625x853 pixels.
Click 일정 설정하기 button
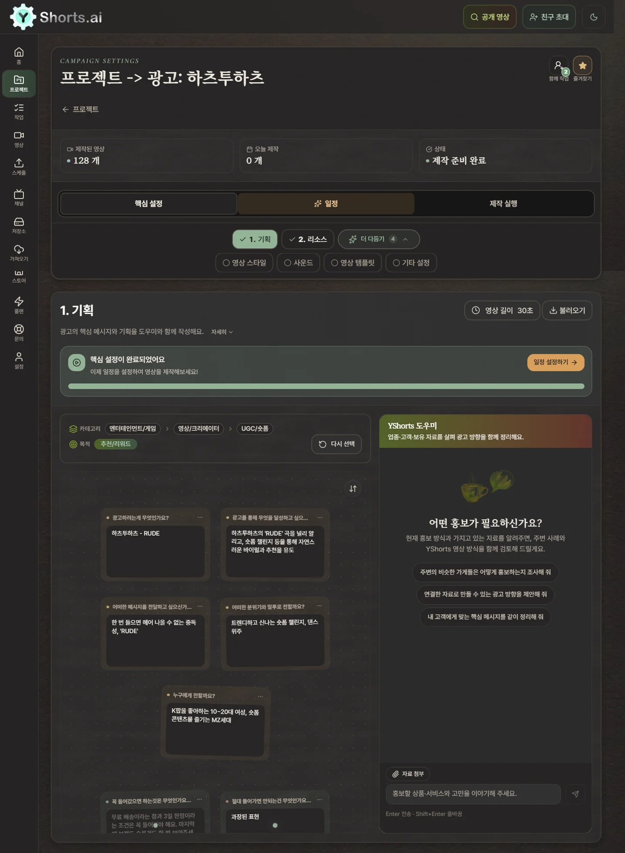click(555, 362)
